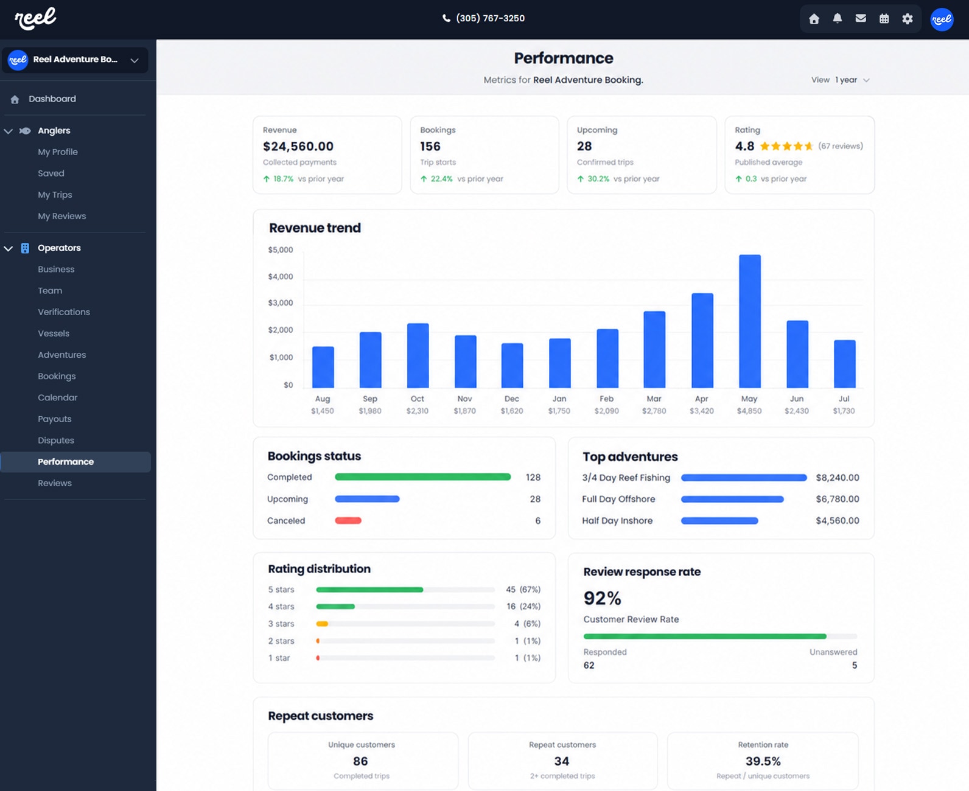
Task: Open Disputes in sidebar
Action: [x=56, y=440]
